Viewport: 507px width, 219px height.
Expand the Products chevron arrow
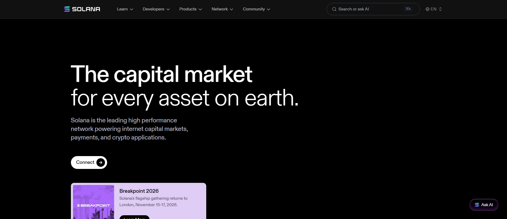tap(200, 9)
